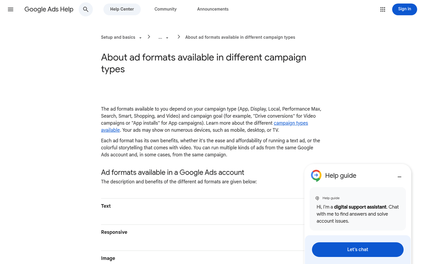Click the search magnifier icon
Image resolution: width=423 pixels, height=264 pixels.
coord(86,10)
